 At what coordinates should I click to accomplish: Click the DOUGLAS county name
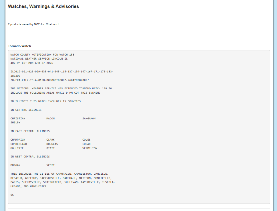pos(52,144)
